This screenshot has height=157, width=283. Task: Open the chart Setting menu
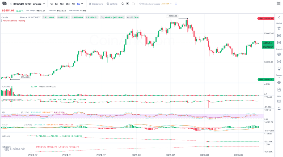point(112,4)
